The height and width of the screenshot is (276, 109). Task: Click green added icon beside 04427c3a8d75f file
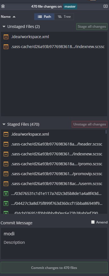pyautogui.click(x=6, y=204)
